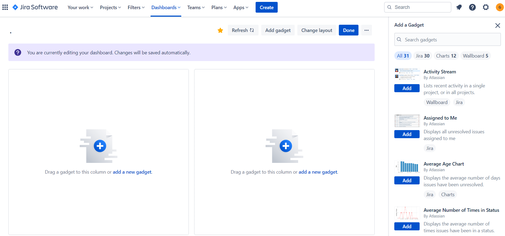Image resolution: width=505 pixels, height=236 pixels.
Task: Click the Create button
Action: point(267,8)
